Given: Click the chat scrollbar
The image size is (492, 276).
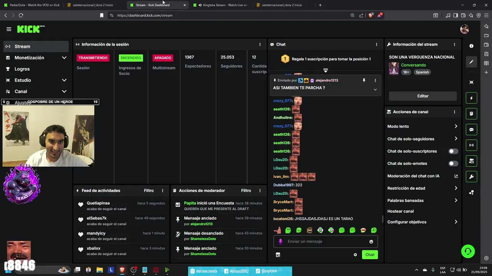Looking at the screenshot, I should (x=382, y=219).
